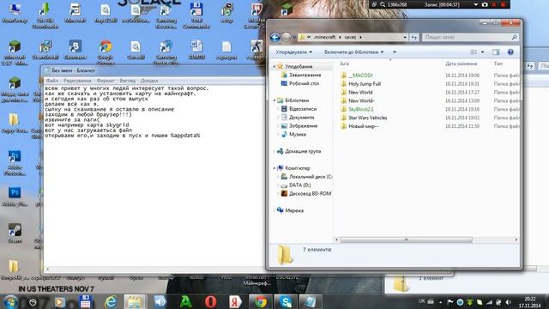Open the Упорядкувати dropdown menu
549x309 pixels.
pyautogui.click(x=293, y=51)
